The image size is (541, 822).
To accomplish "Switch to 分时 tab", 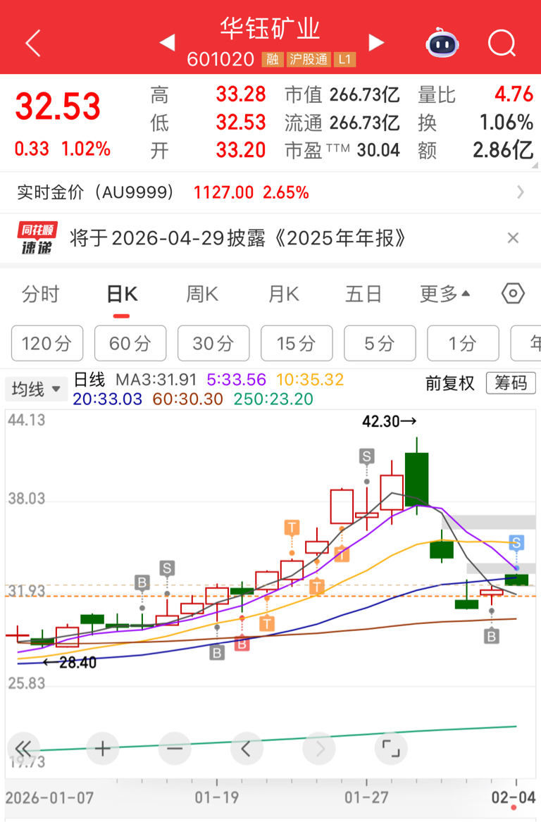I will [40, 294].
